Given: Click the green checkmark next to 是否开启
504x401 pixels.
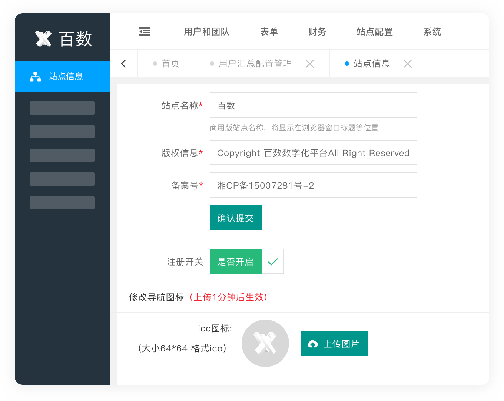Looking at the screenshot, I should coord(272,261).
